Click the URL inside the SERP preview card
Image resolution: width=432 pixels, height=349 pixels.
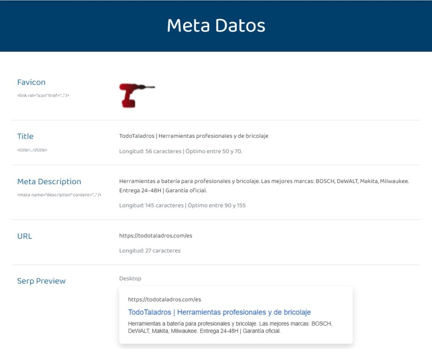tap(165, 299)
